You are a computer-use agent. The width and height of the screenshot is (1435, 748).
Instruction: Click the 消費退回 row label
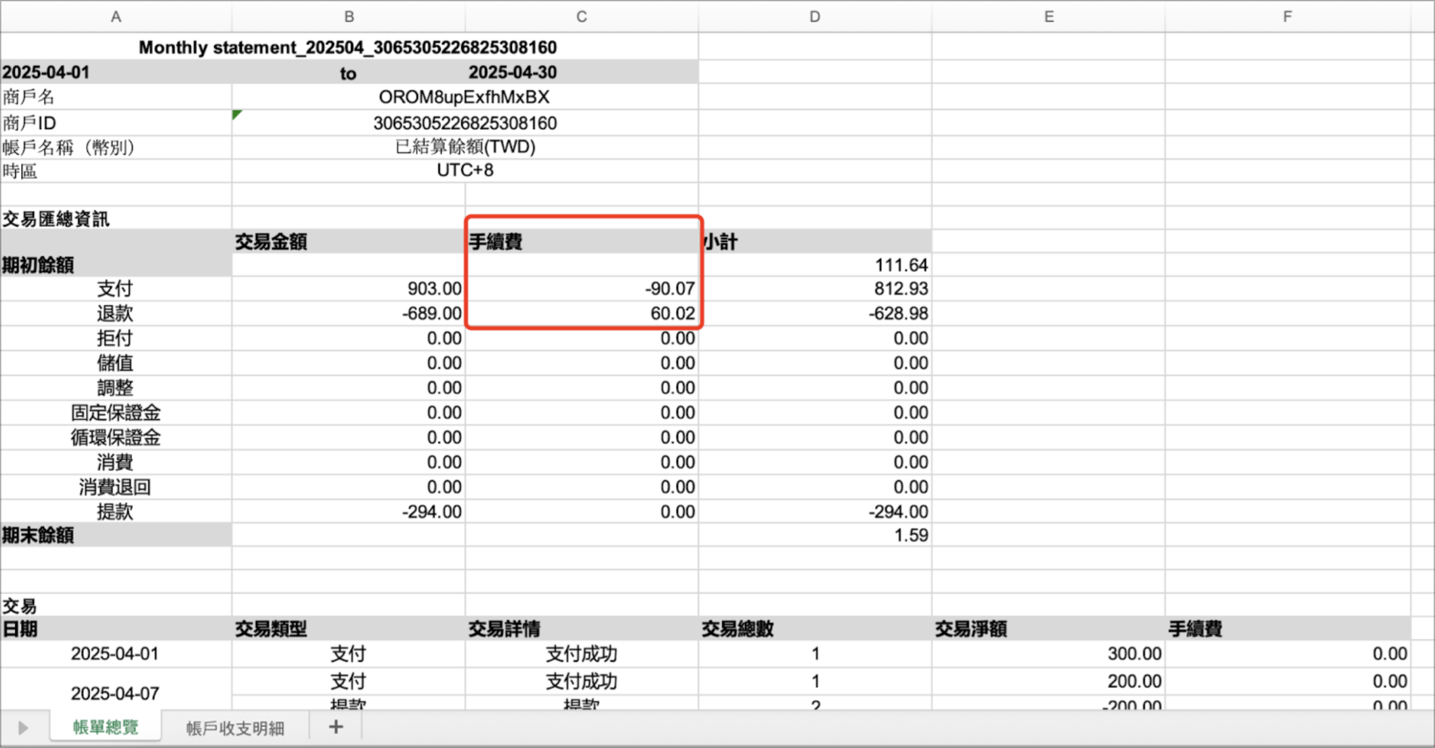[116, 487]
